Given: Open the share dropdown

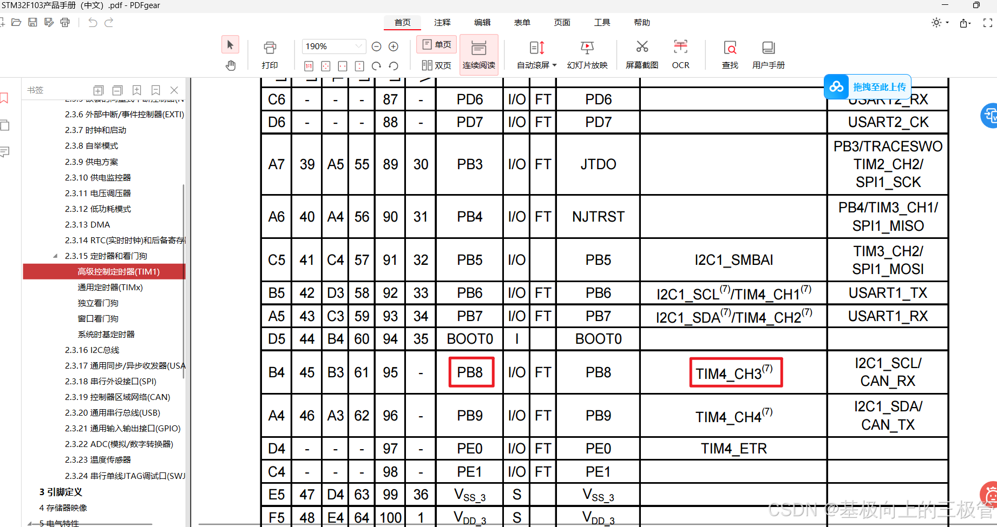Looking at the screenshot, I should [965, 23].
